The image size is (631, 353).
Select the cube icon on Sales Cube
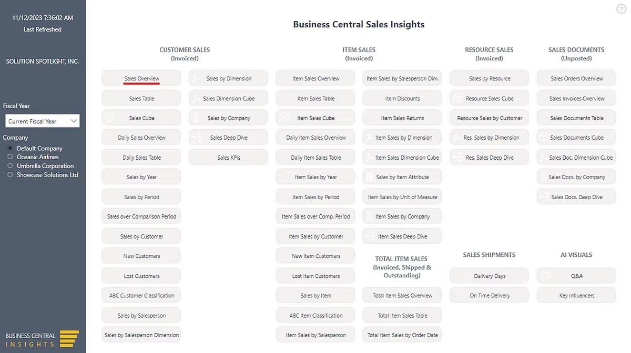109,118
